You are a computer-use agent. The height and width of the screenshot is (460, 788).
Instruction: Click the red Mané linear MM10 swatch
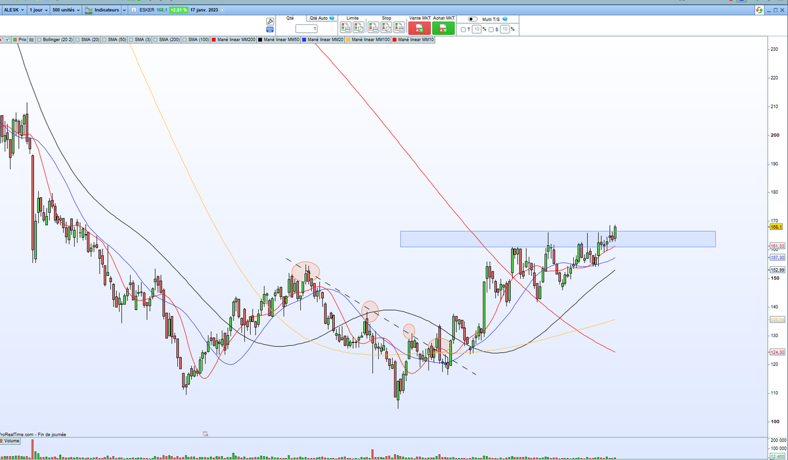point(395,39)
